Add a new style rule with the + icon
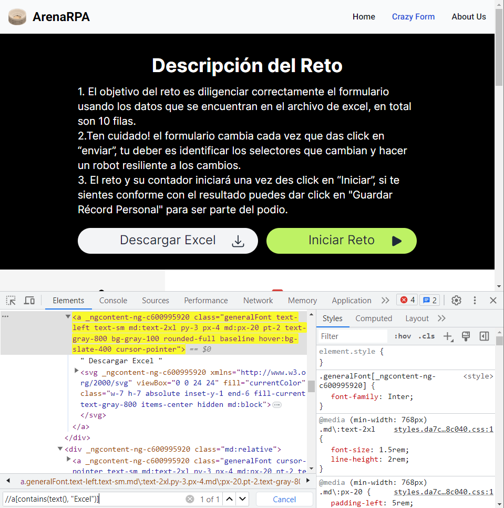 click(x=448, y=336)
